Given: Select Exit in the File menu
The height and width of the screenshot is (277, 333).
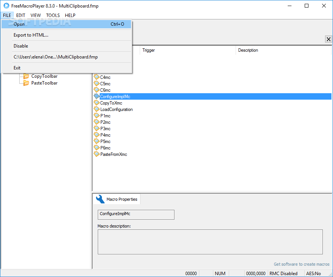Looking at the screenshot, I should pos(66,68).
